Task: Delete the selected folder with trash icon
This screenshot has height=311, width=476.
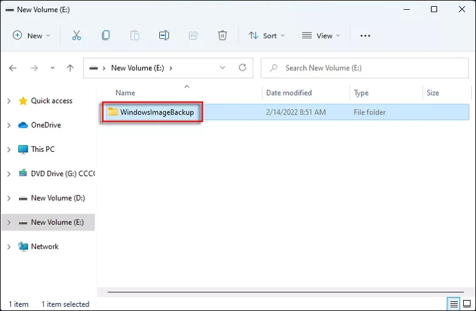Action: point(222,35)
